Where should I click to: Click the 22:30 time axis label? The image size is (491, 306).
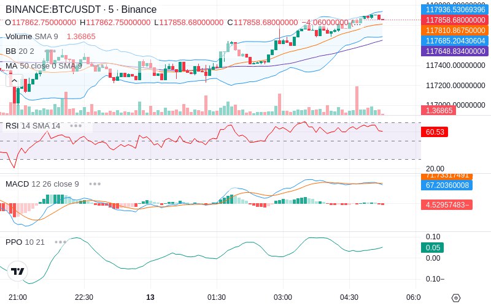84,297
